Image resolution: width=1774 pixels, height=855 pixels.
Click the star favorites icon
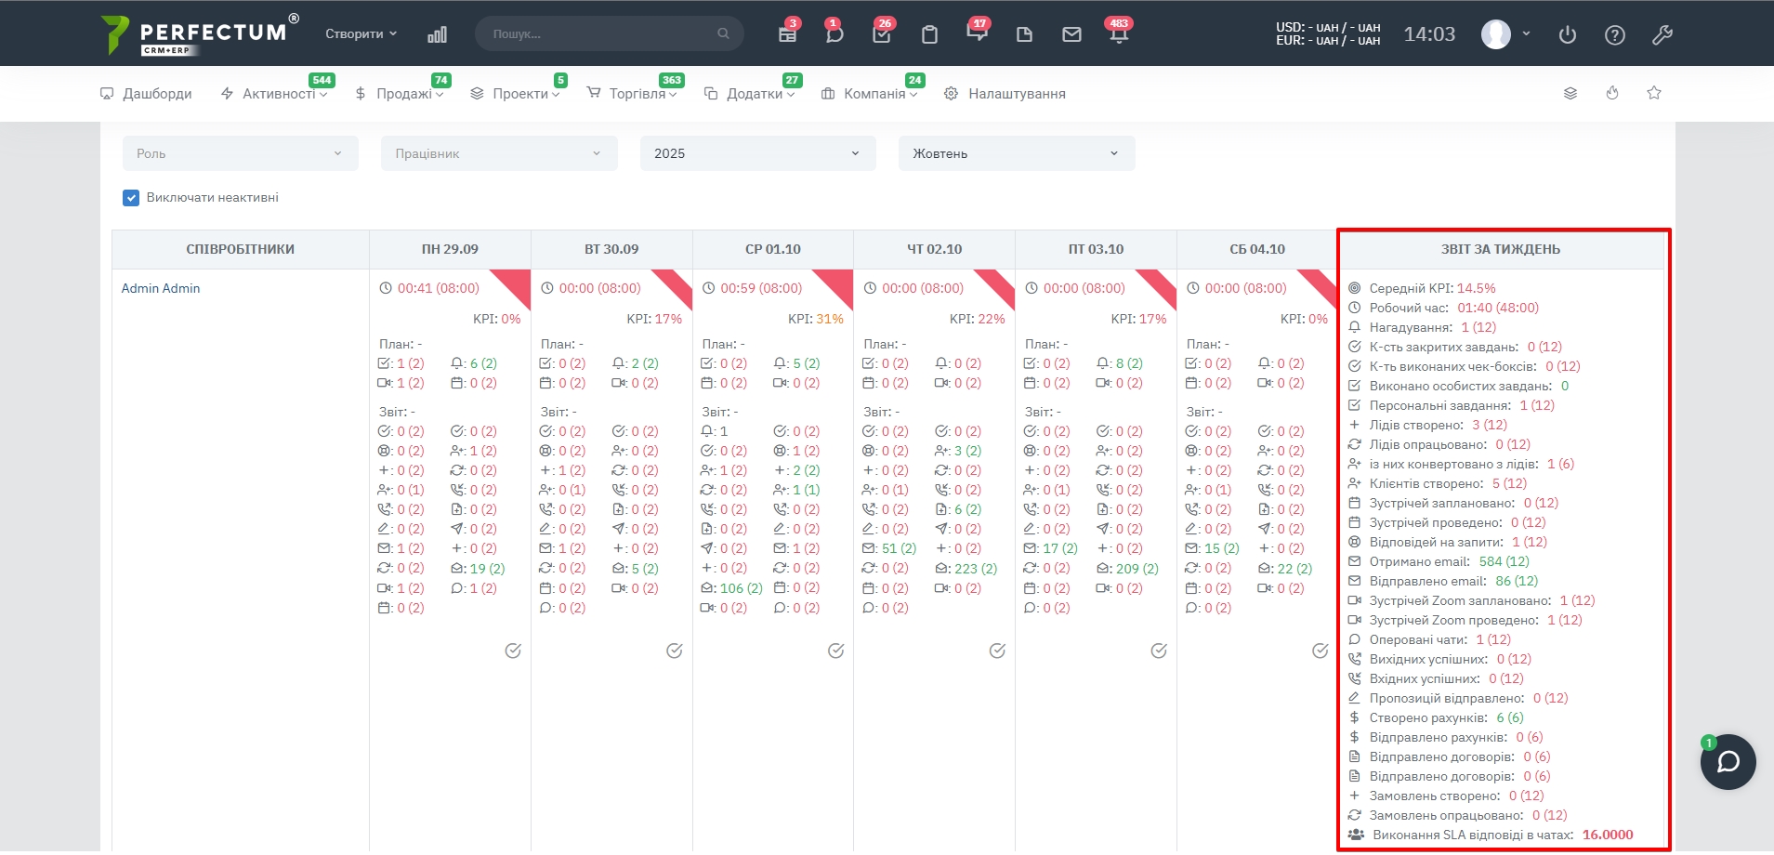1654,93
